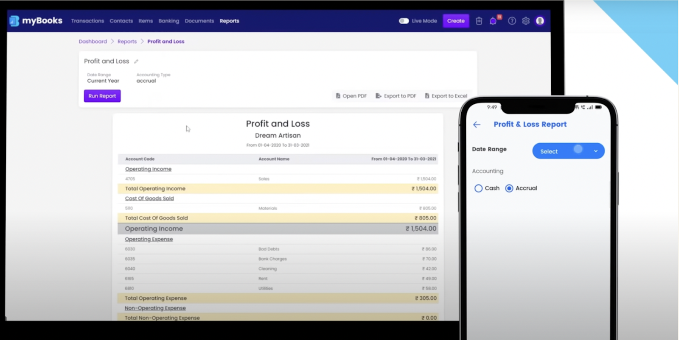The width and height of the screenshot is (679, 340).
Task: Open the Reports menu
Action: 229,21
